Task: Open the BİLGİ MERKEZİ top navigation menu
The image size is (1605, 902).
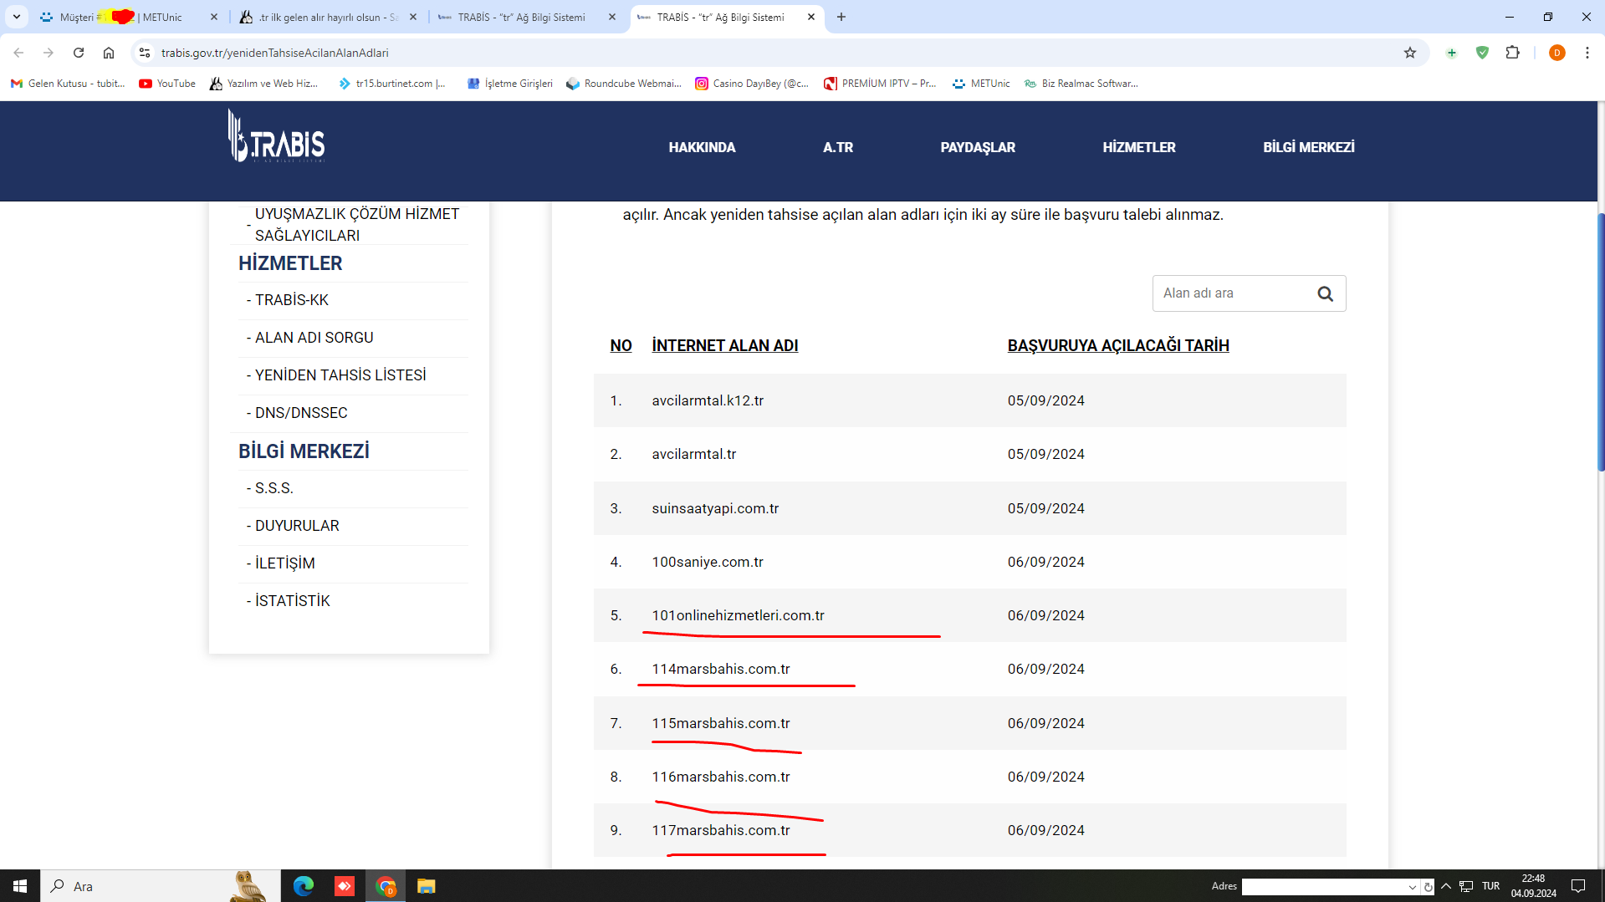Action: 1309,148
